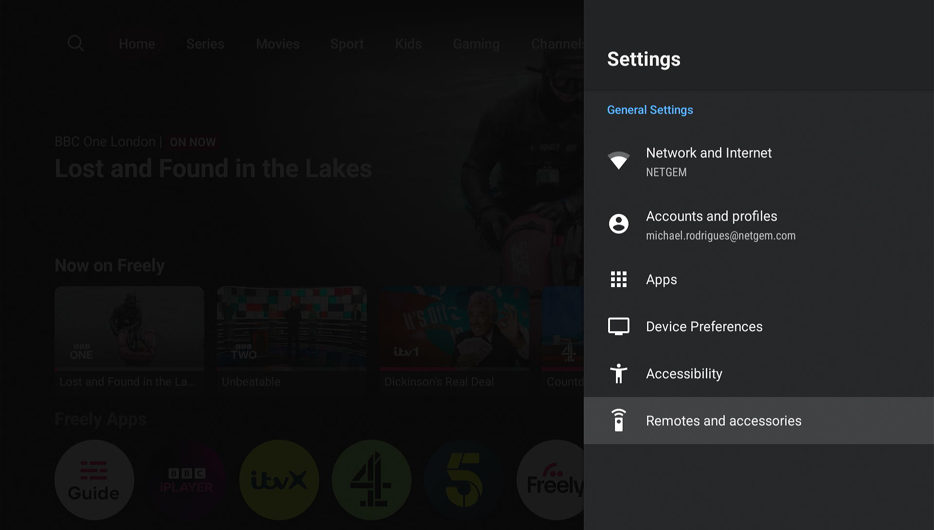
Task: Select the Wi-Fi network icon
Action: point(618,161)
